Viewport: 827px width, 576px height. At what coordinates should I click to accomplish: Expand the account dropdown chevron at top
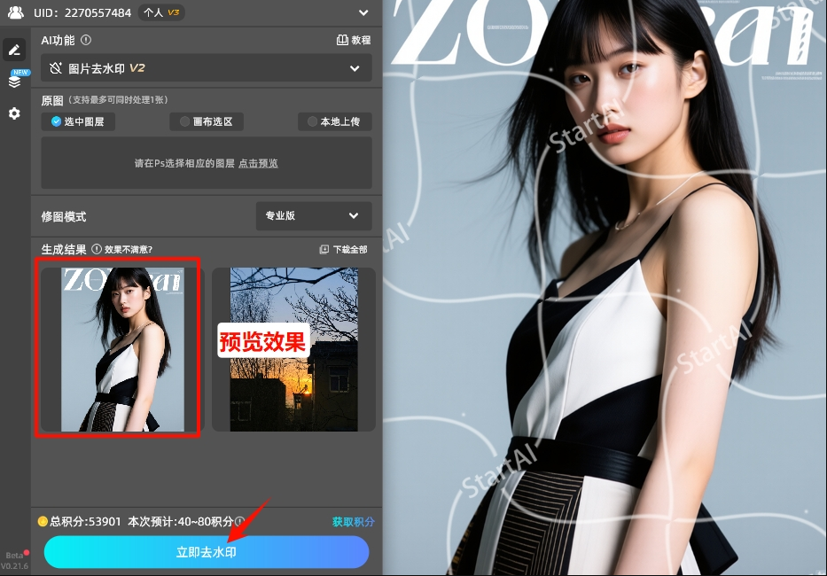(363, 12)
